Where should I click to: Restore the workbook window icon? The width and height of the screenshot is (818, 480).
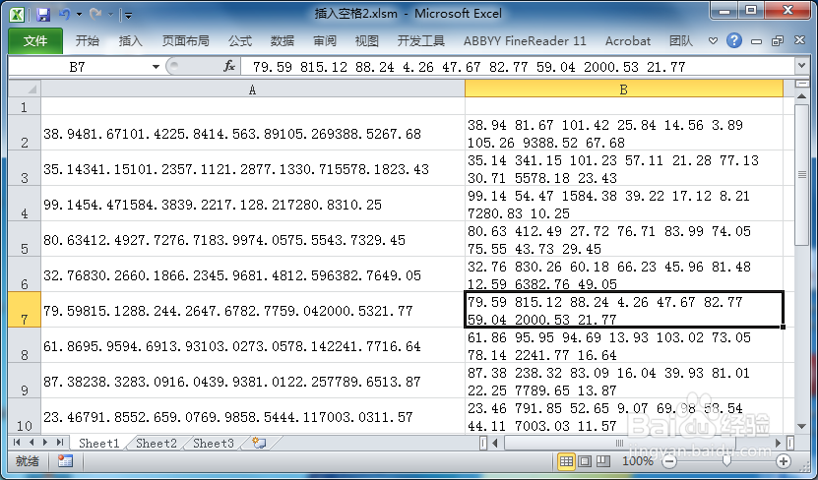778,41
